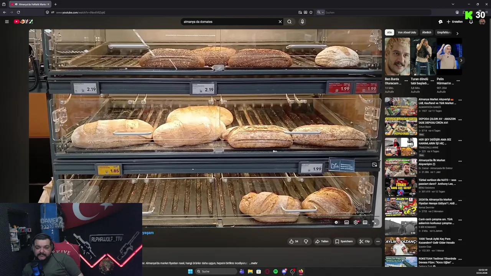Start voice search with the microphone
Viewport: 491px width, 276px height.
[302, 22]
